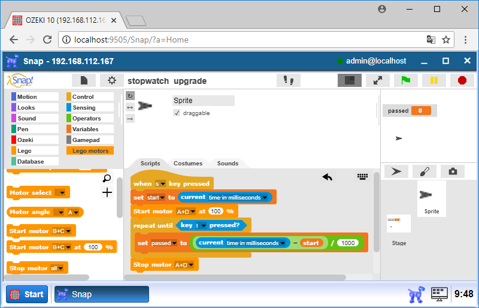The height and width of the screenshot is (308, 479).
Task: Open the settings gear menu
Action: pos(112,80)
